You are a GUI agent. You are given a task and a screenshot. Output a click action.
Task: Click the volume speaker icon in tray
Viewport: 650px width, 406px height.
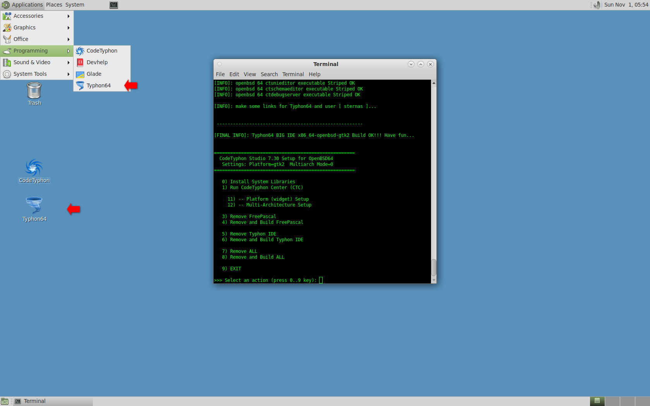pos(597,5)
